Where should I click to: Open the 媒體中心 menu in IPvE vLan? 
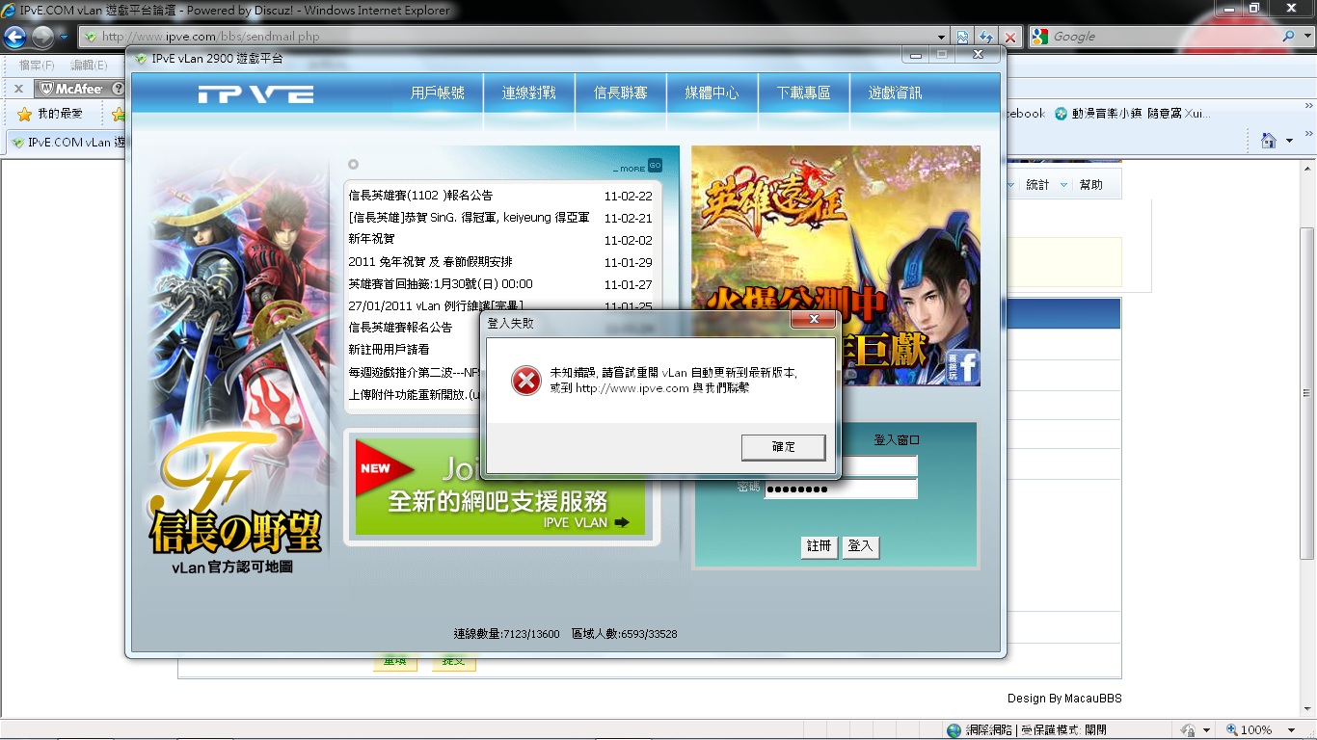pyautogui.click(x=712, y=93)
